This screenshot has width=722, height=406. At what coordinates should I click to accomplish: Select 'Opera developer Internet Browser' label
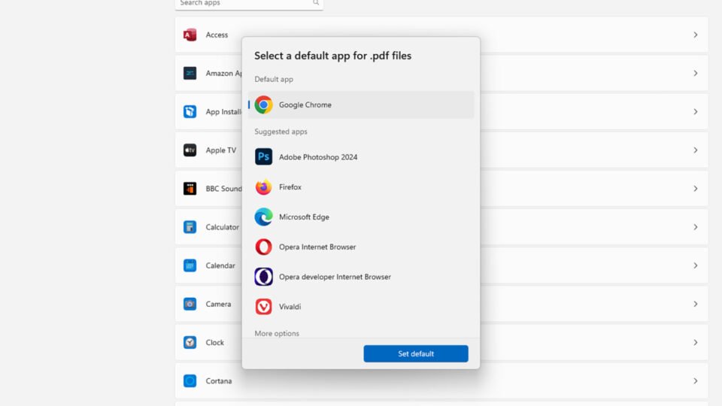point(335,277)
